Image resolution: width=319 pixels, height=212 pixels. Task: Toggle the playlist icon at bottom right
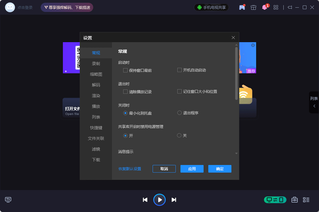pos(306,200)
